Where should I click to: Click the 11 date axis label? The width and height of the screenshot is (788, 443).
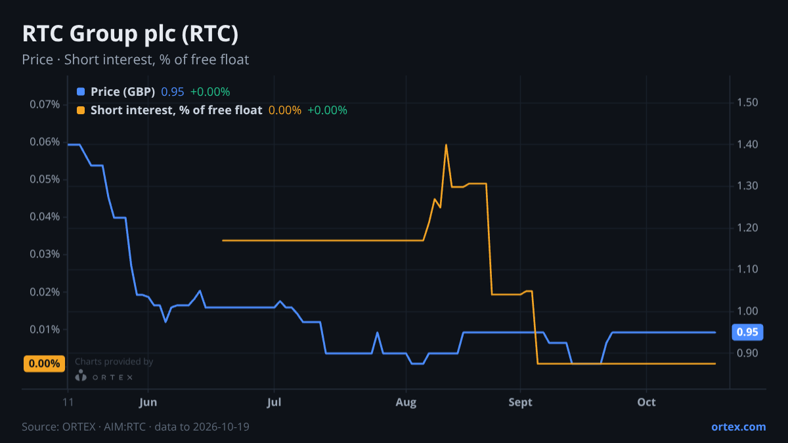[x=68, y=402]
